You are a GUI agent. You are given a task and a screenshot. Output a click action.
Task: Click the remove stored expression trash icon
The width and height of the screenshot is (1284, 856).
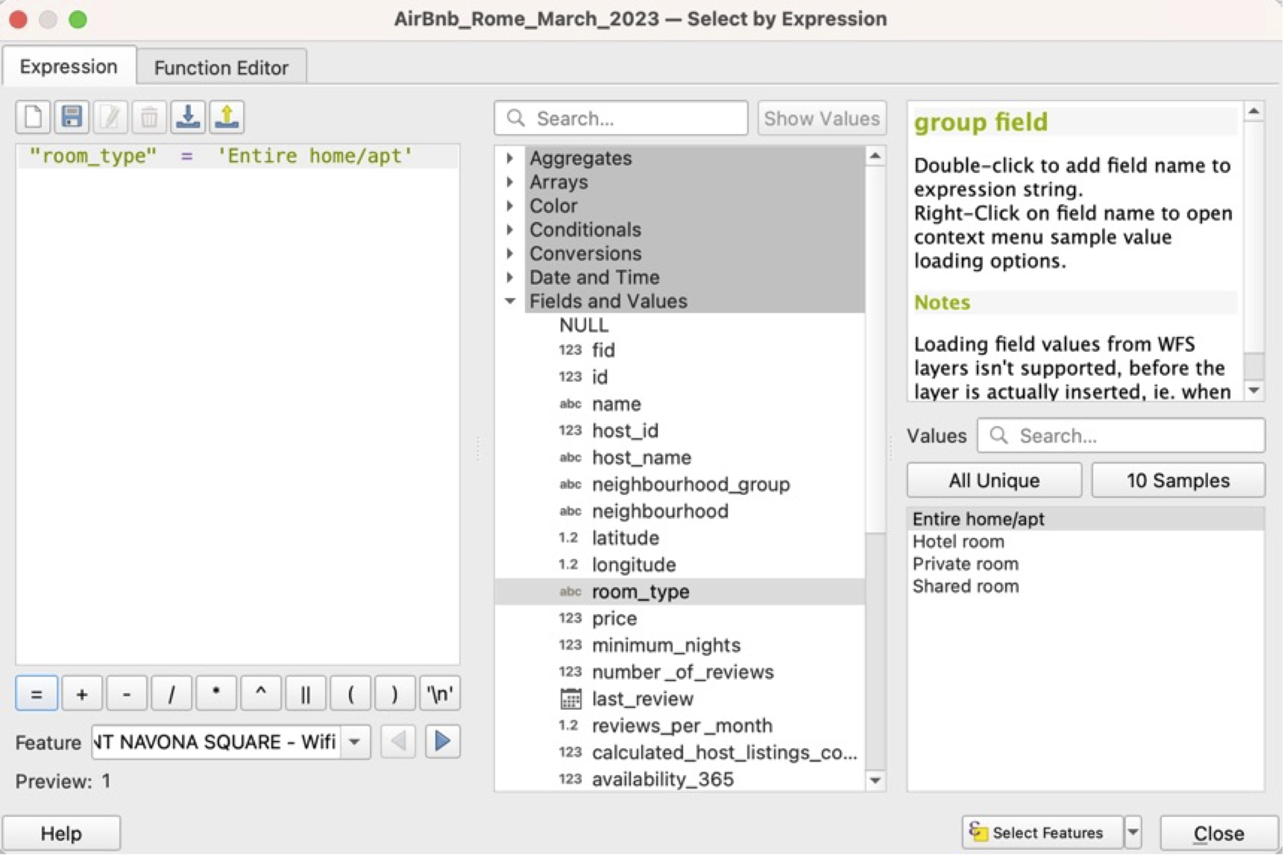click(x=149, y=117)
